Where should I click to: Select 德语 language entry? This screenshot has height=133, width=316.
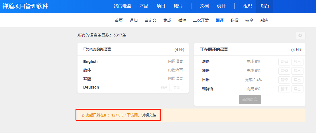(x=206, y=71)
